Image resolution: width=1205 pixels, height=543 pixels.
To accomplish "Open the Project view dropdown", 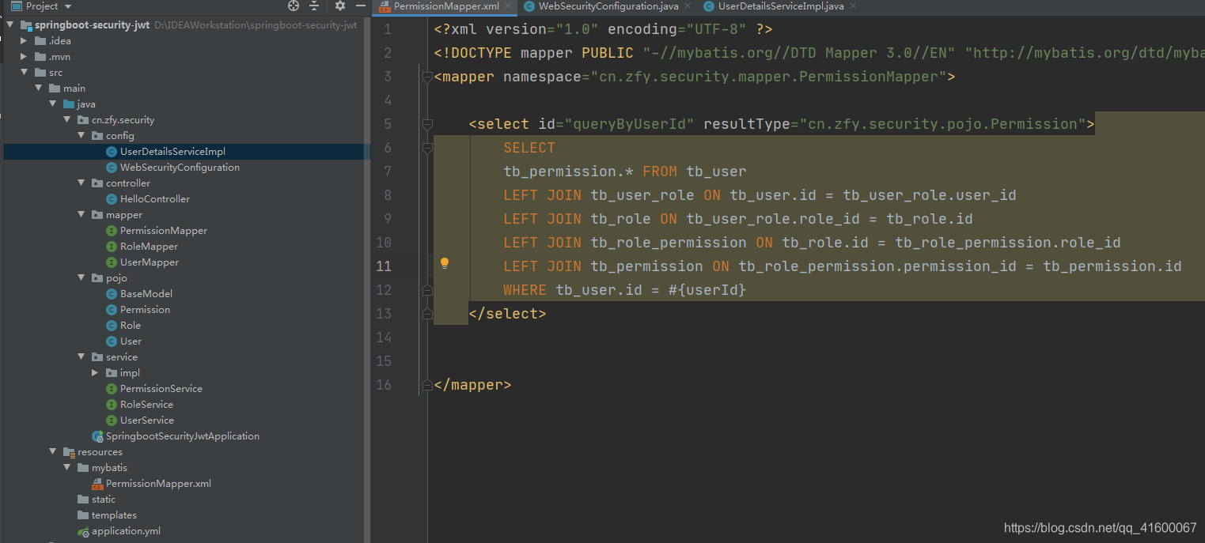I will 68,6.
